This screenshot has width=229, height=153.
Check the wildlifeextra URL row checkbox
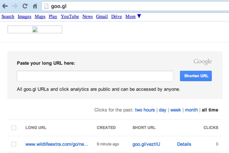pos(14,144)
